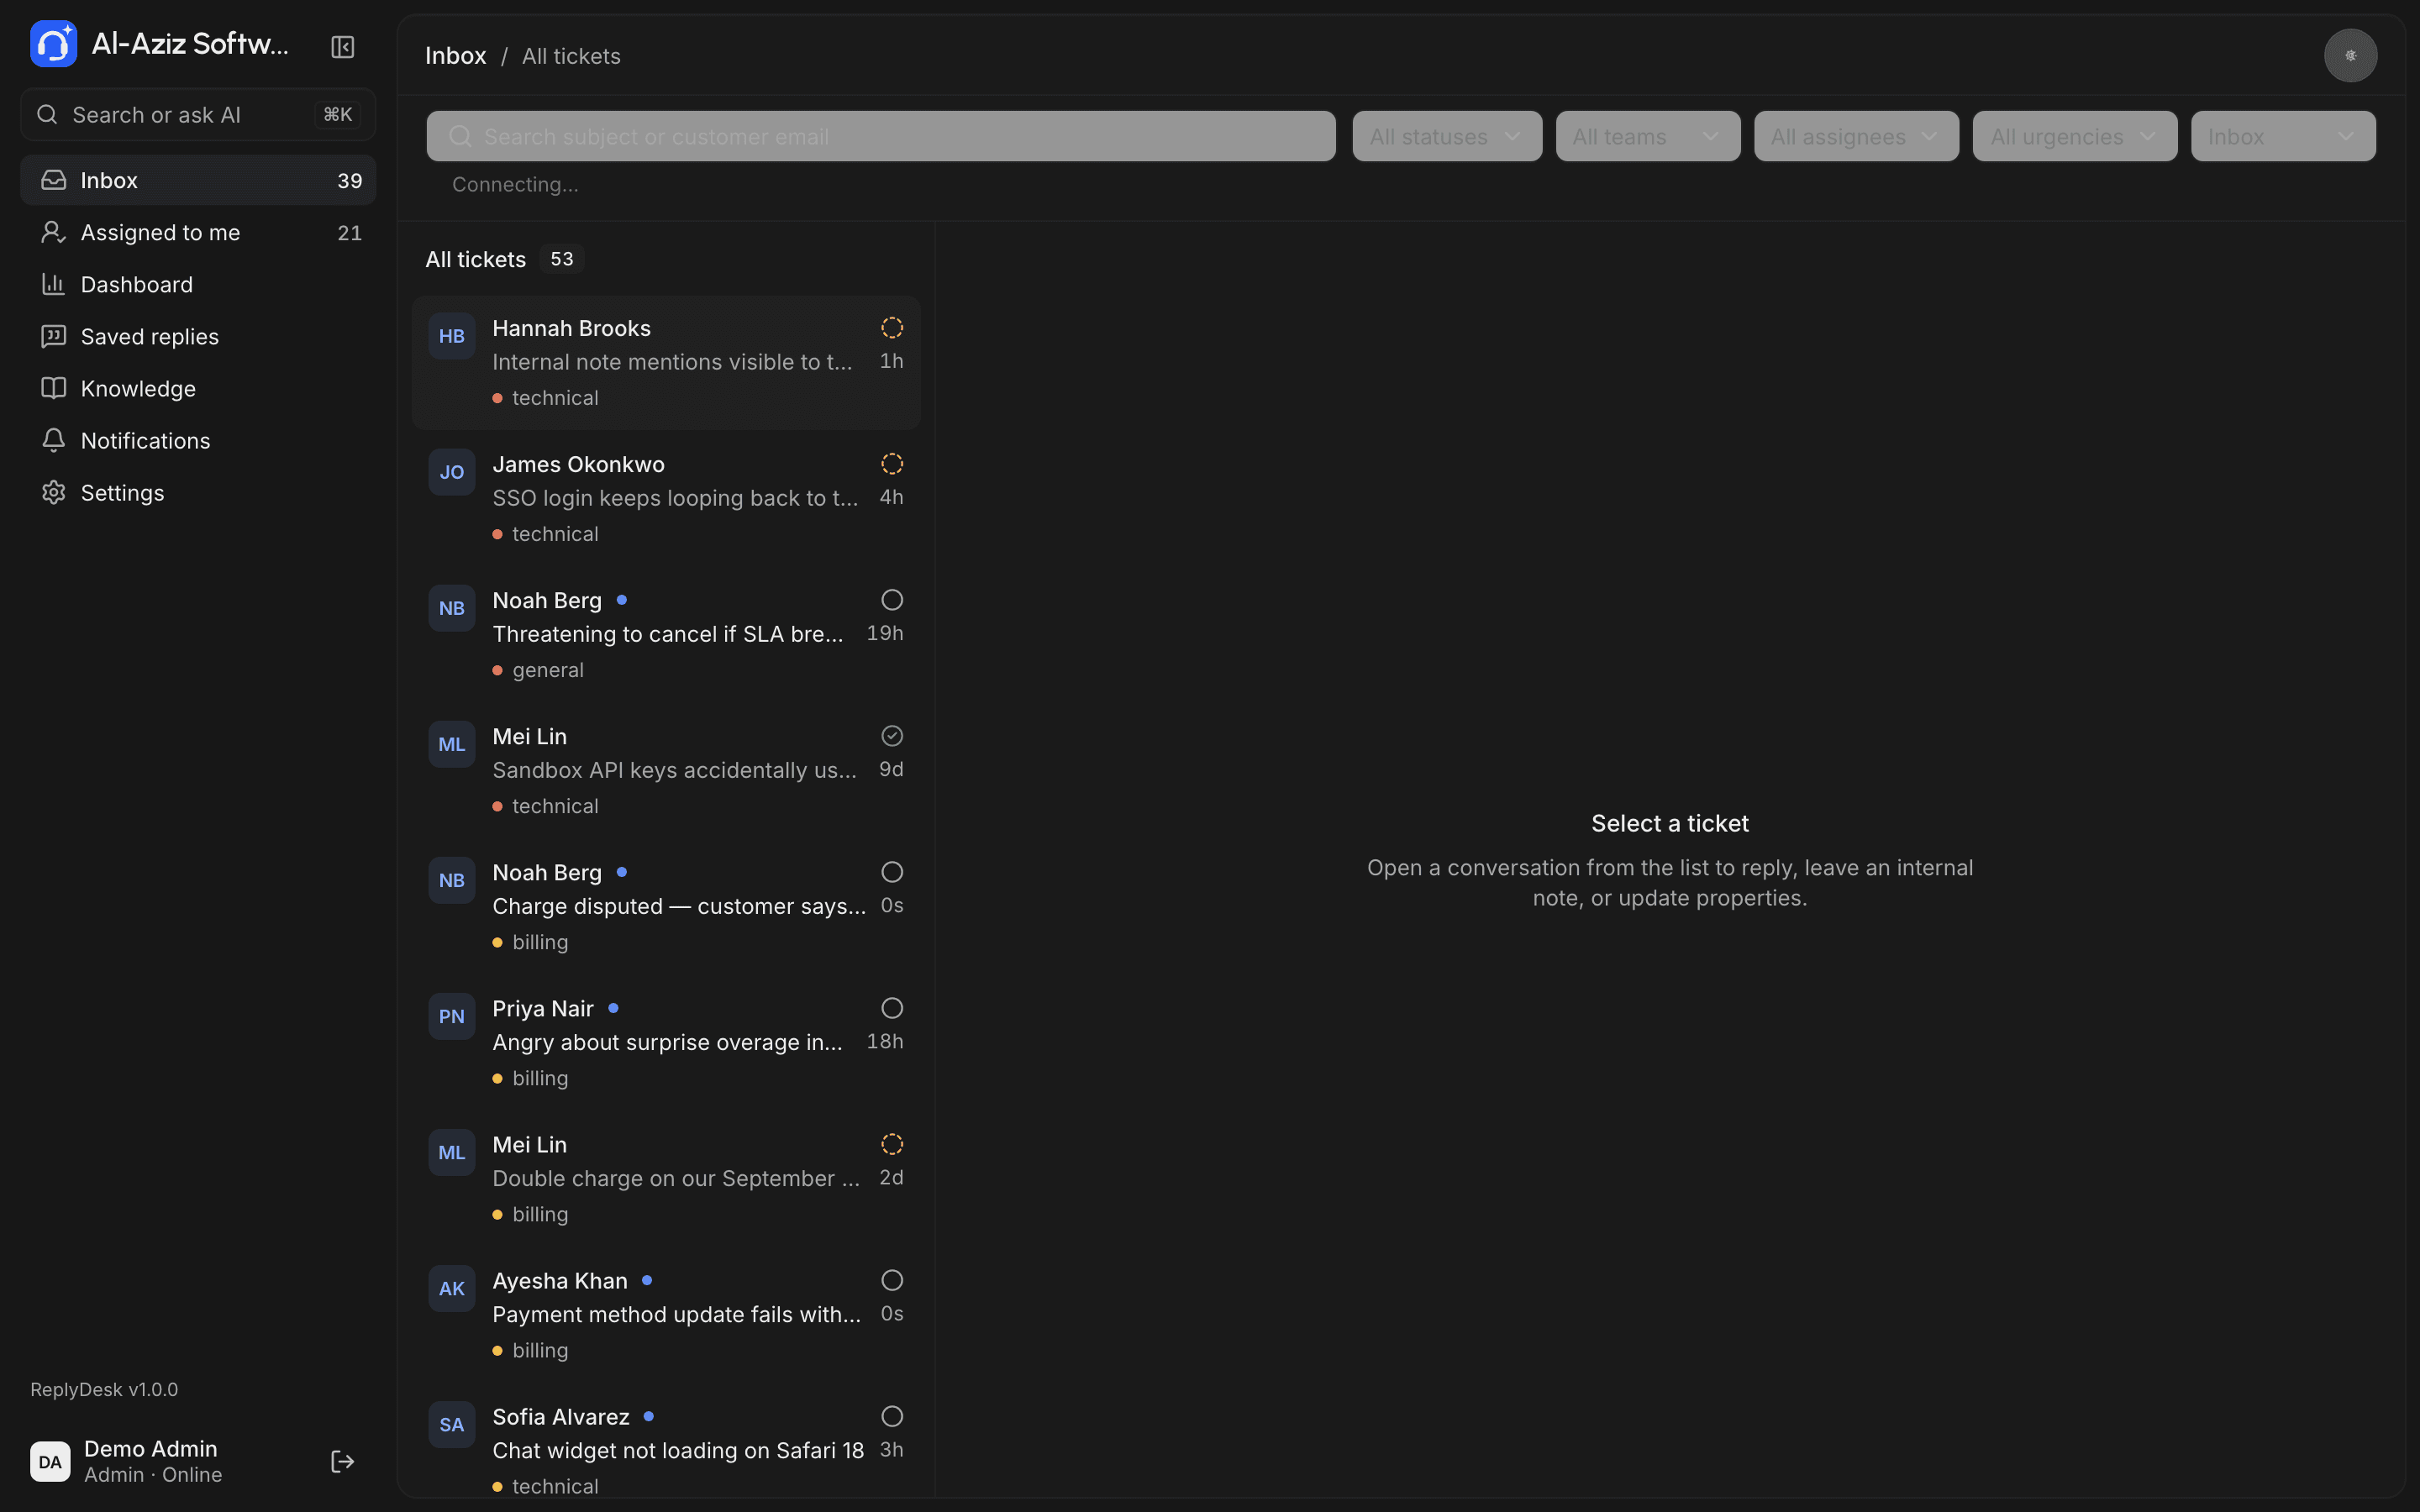Open Inbox in the sidebar
This screenshot has width=2420, height=1512.
coord(198,180)
